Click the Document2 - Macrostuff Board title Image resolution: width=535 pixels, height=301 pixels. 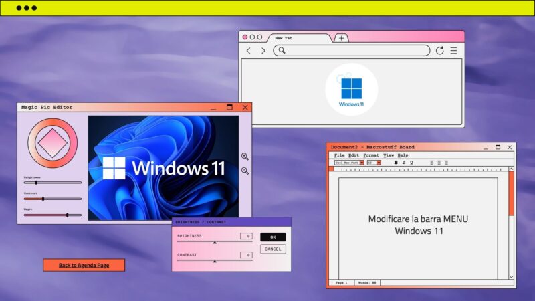tap(372, 147)
